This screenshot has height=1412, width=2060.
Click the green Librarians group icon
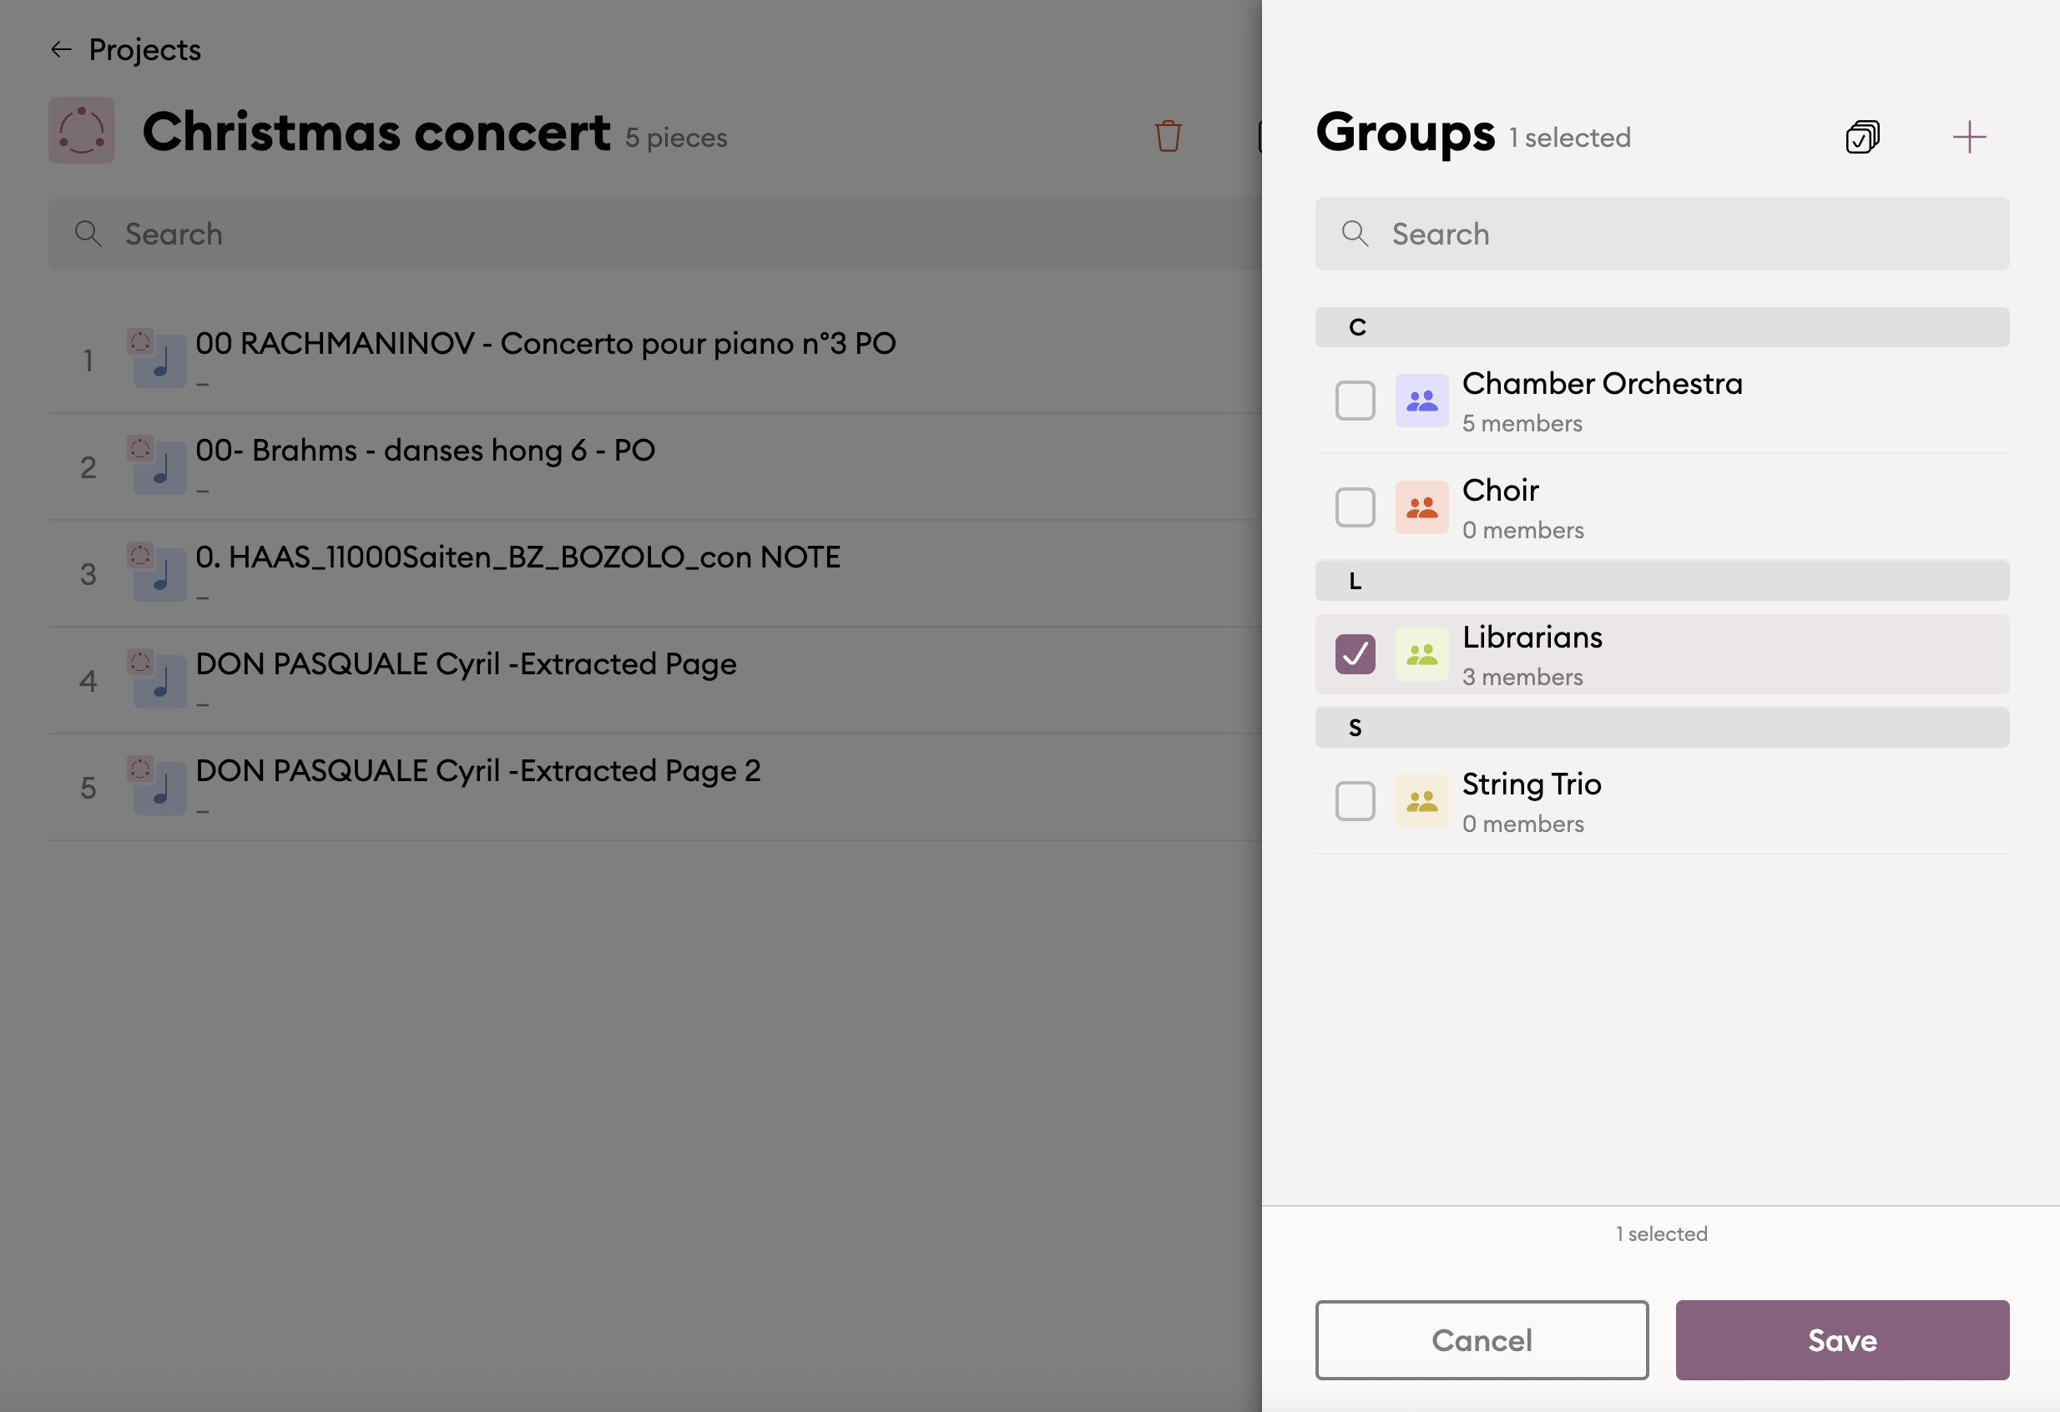coord(1421,654)
